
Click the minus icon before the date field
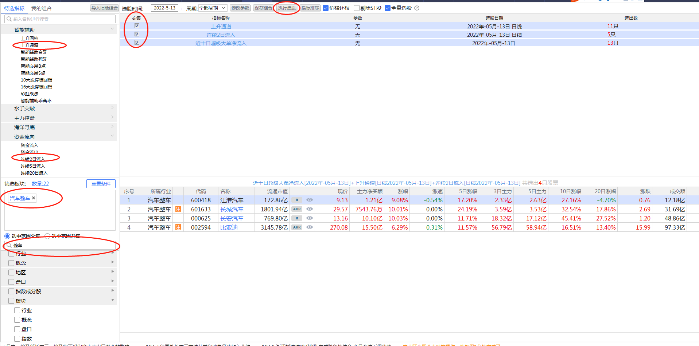coord(147,9)
